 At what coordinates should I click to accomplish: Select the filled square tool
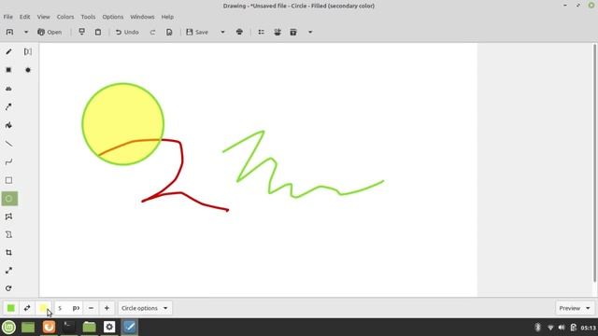coord(8,70)
